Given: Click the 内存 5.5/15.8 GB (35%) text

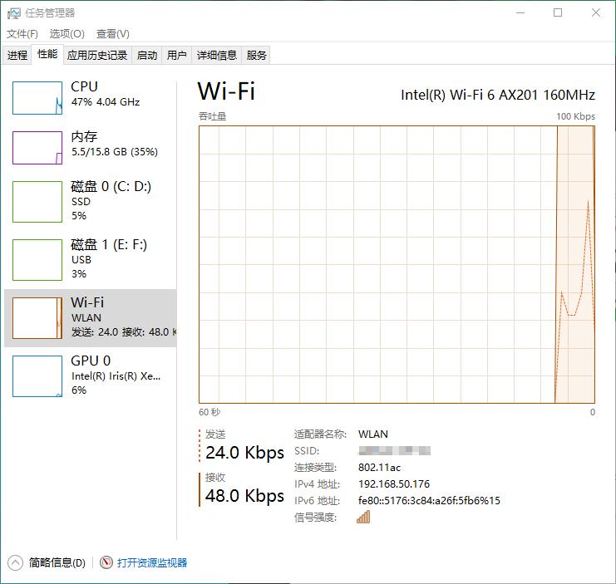Looking at the screenshot, I should [x=115, y=152].
